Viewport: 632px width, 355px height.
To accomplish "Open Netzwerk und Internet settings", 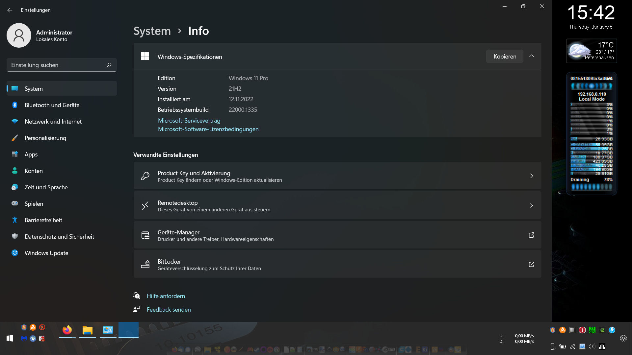I will tap(62, 121).
